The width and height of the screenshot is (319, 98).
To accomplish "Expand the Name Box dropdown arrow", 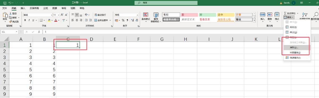I will click(16, 32).
